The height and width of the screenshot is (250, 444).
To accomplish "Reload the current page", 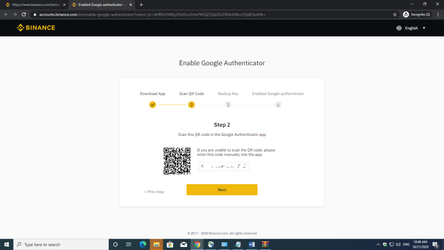I will click(x=24, y=14).
